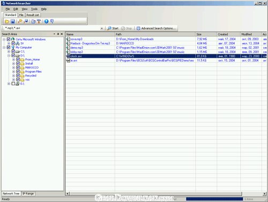The image size is (268, 202).
Task: Switch to the IP Range tab
Action: (x=28, y=193)
